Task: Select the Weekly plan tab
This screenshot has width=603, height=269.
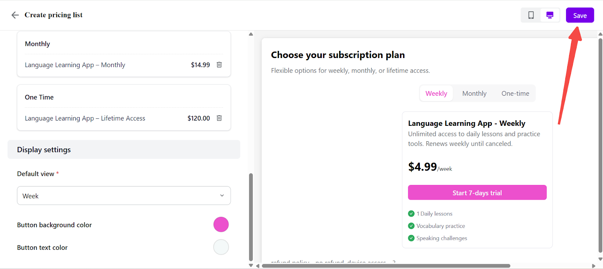Action: point(436,93)
